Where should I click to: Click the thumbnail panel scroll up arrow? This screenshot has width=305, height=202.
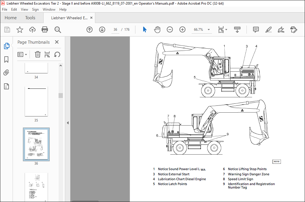click(x=61, y=66)
